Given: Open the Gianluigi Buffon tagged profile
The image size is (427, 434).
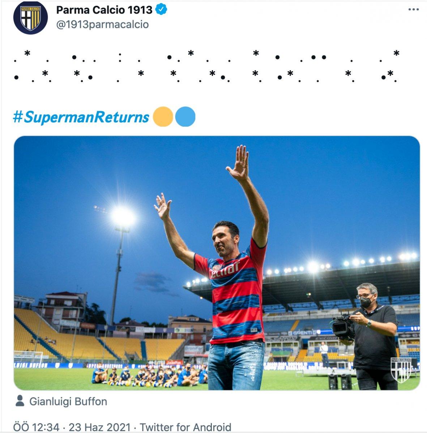Looking at the screenshot, I should (69, 401).
